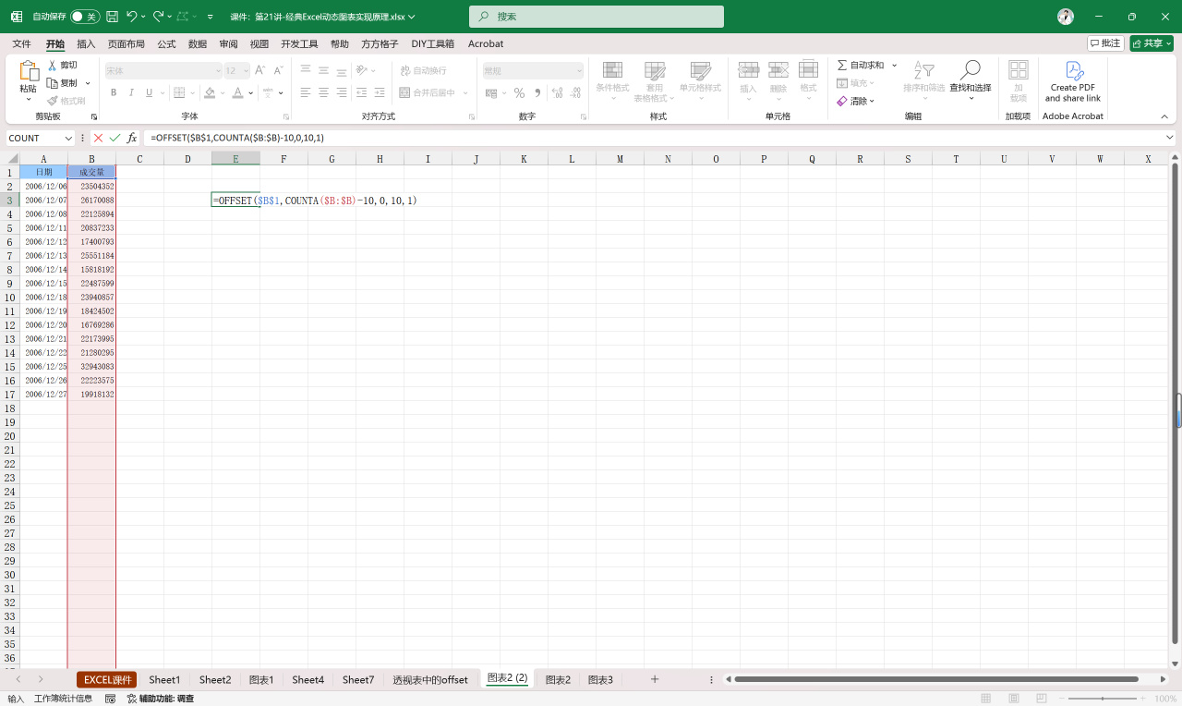This screenshot has width=1182, height=706.
Task: Toggle center horizontal alignment
Action: (x=323, y=92)
